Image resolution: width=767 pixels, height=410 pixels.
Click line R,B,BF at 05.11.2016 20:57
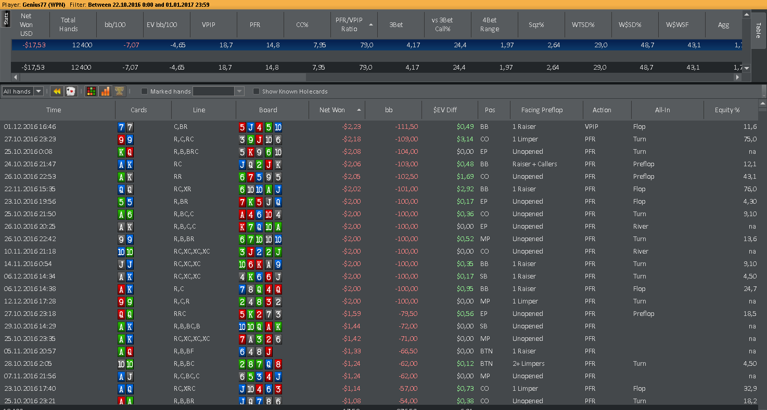pos(184,351)
